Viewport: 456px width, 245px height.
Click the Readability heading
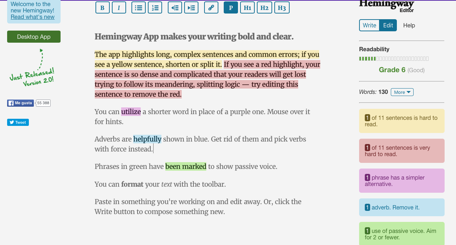374,49
